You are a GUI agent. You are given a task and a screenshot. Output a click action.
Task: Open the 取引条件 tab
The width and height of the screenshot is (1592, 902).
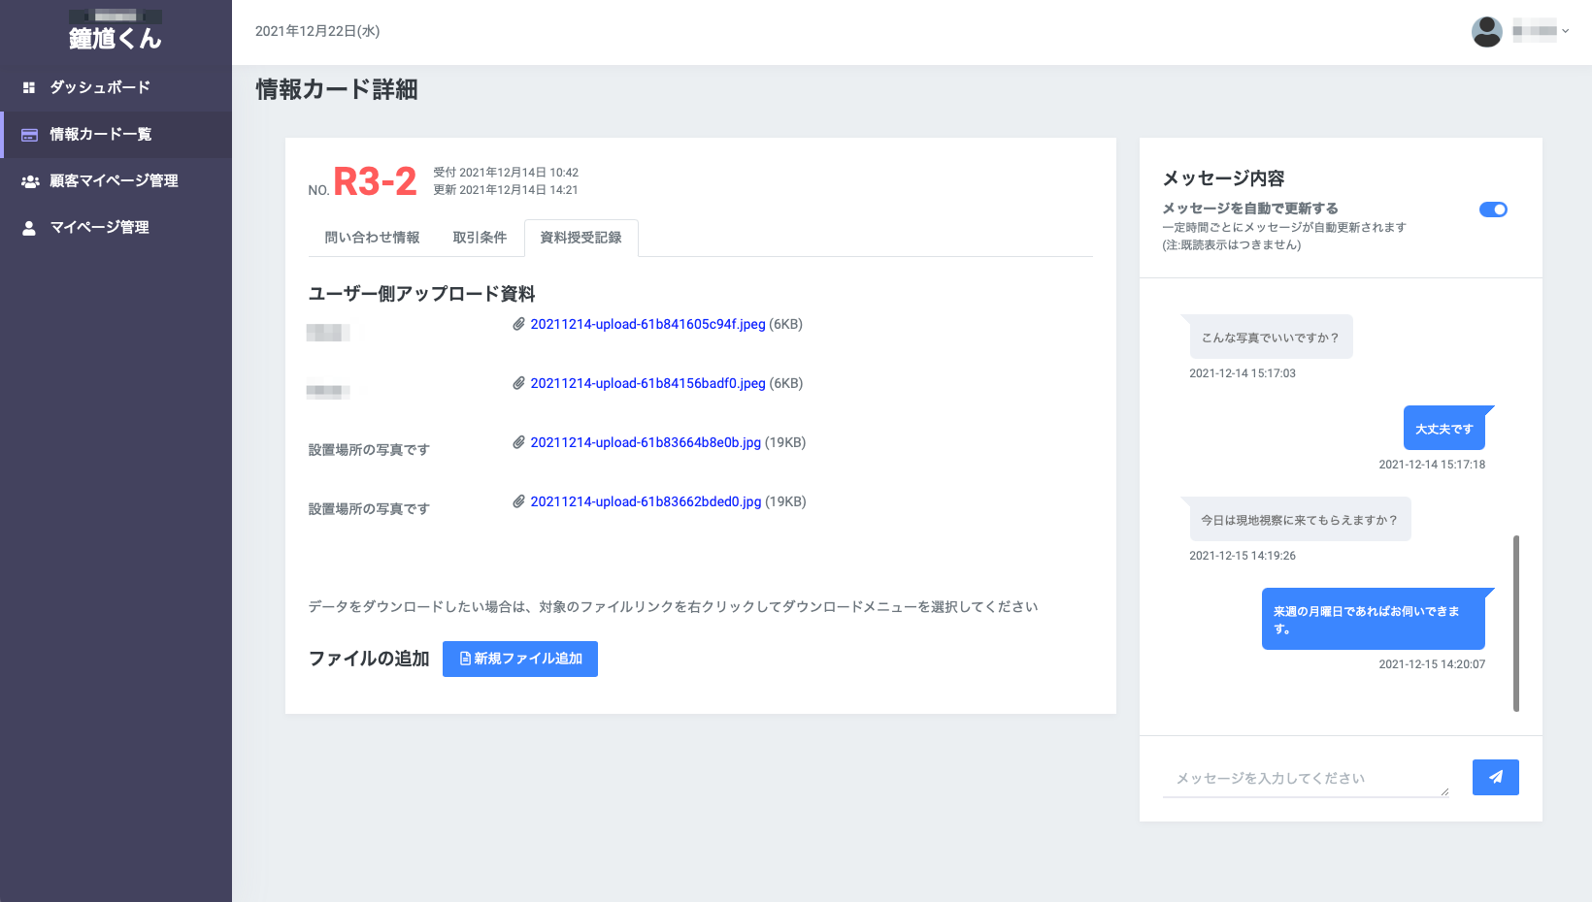[x=480, y=238]
